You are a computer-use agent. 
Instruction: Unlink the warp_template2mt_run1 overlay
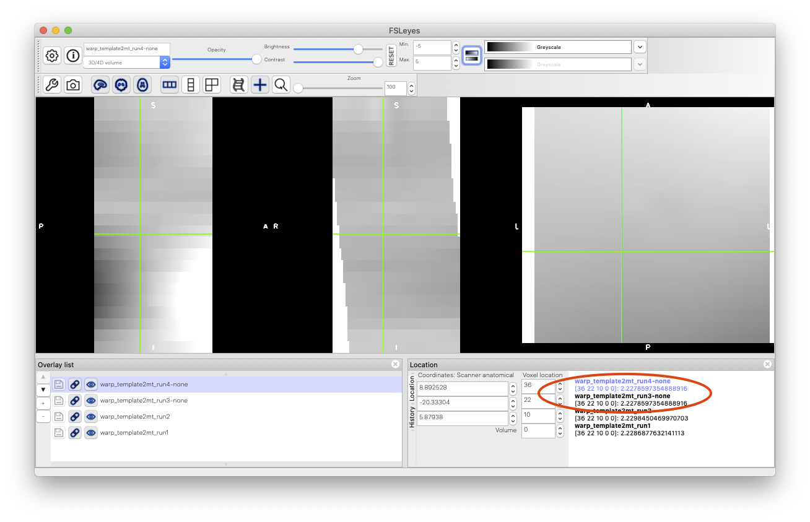tap(75, 432)
